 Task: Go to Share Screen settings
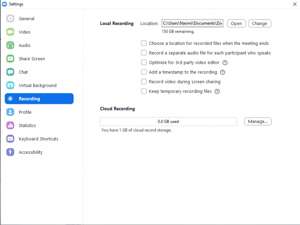pyautogui.click(x=39, y=58)
